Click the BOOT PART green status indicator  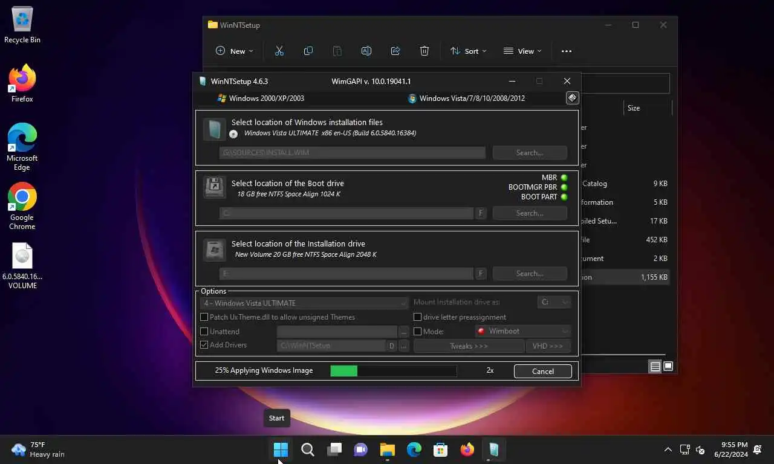564,197
